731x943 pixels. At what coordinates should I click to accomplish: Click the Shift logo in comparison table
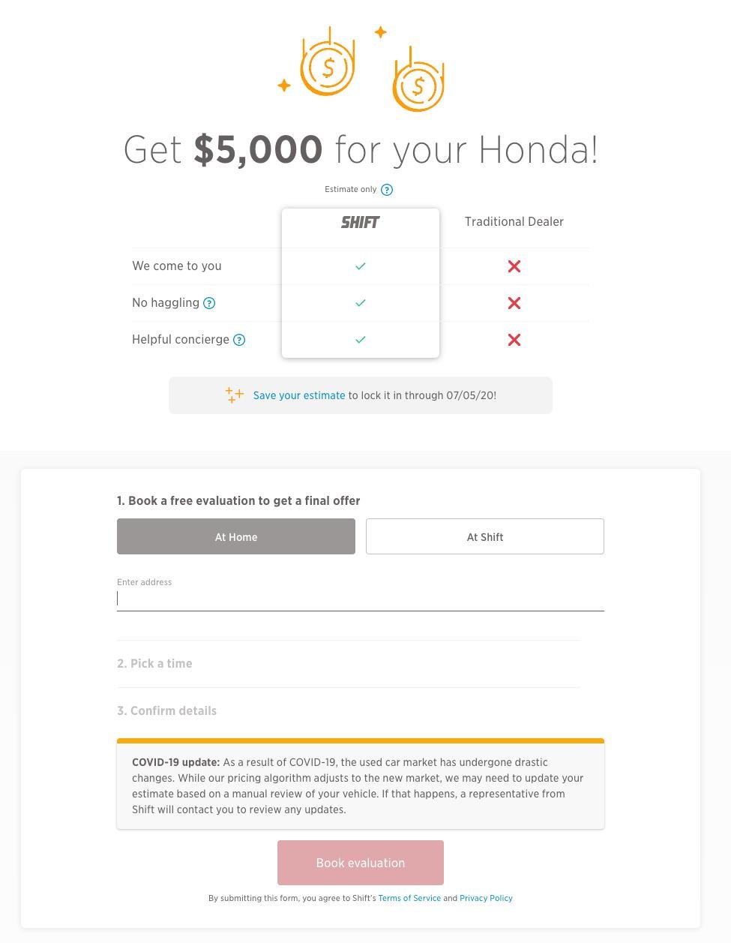(361, 222)
